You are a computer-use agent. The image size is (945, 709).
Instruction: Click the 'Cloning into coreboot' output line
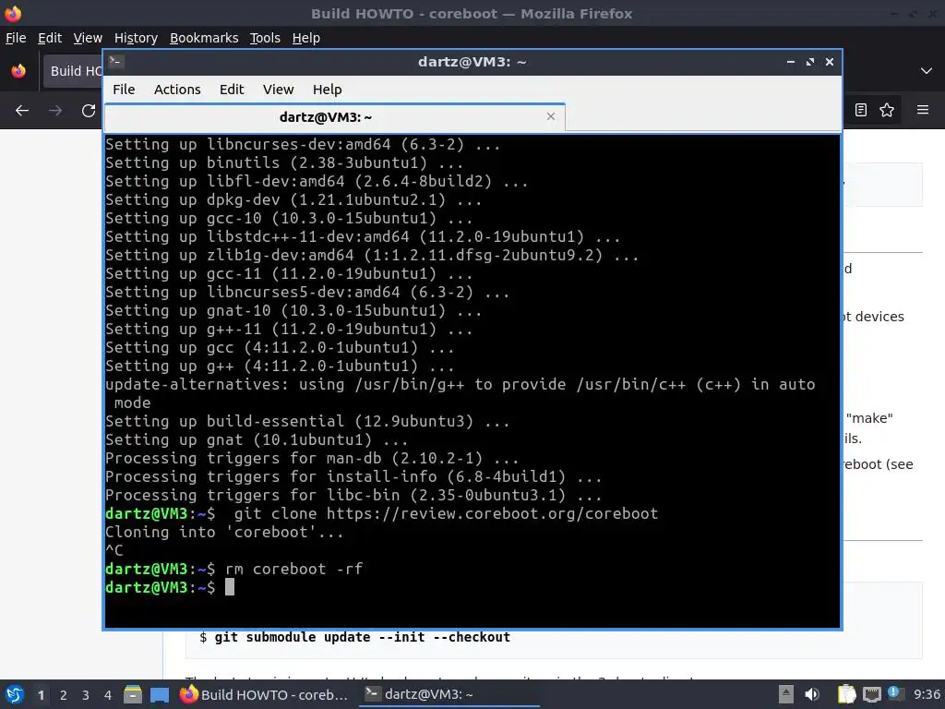click(224, 533)
